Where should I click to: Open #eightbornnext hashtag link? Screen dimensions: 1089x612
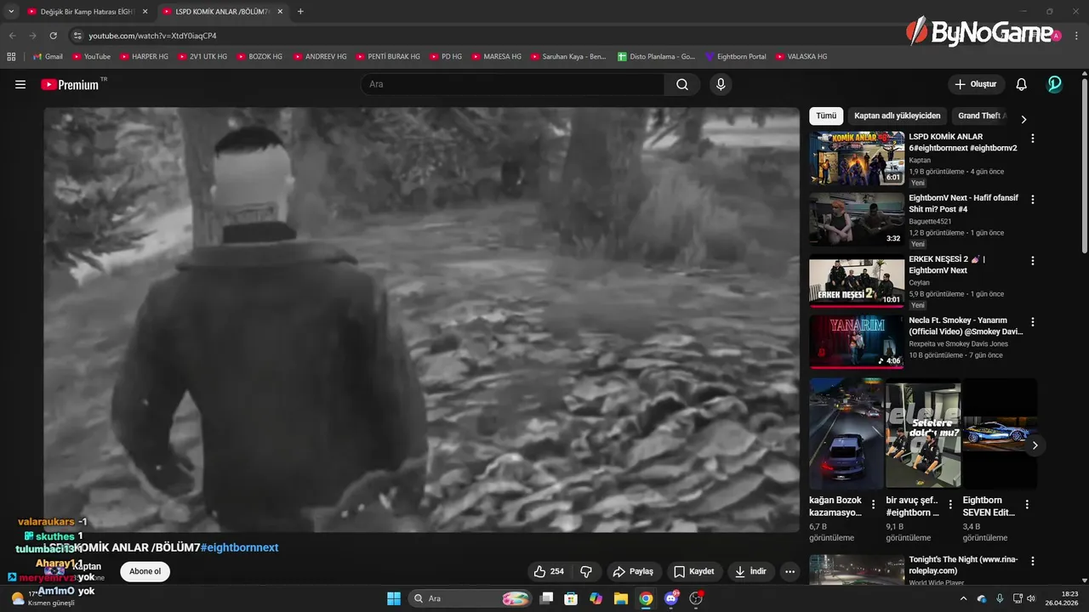point(239,547)
